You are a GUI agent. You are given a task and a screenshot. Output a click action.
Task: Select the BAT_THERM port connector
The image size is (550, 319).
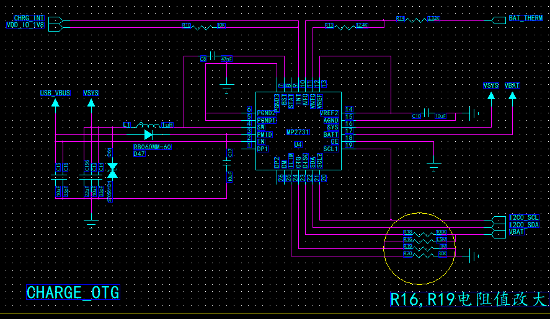click(x=499, y=20)
